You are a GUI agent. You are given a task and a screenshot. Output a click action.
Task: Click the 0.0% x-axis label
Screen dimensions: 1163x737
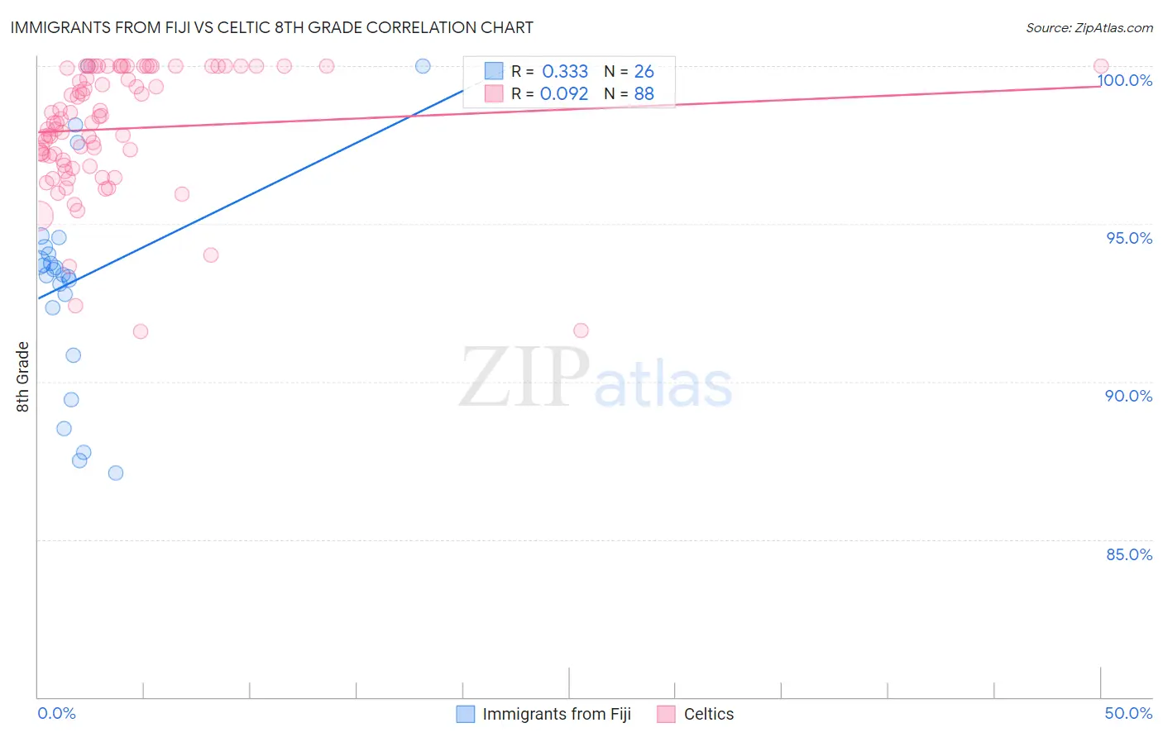click(x=56, y=713)
